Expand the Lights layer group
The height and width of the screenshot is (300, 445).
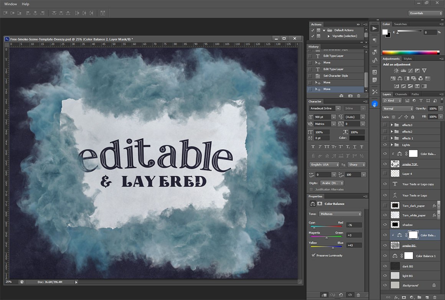pyautogui.click(x=392, y=145)
